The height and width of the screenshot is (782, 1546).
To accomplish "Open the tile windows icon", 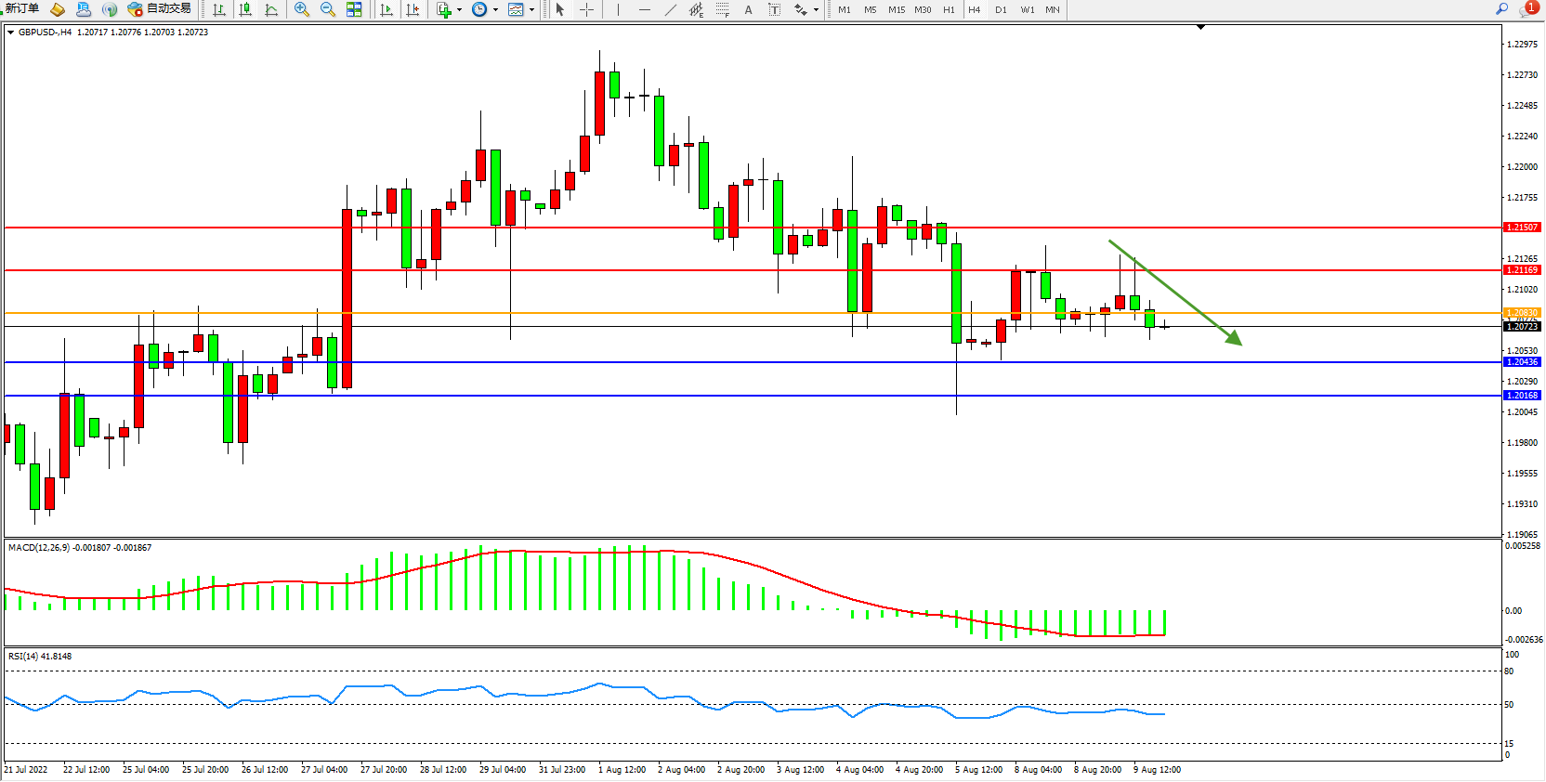I will (354, 9).
